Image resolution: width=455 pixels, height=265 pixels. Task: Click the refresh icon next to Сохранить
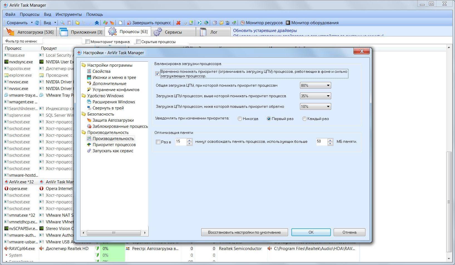point(37,23)
